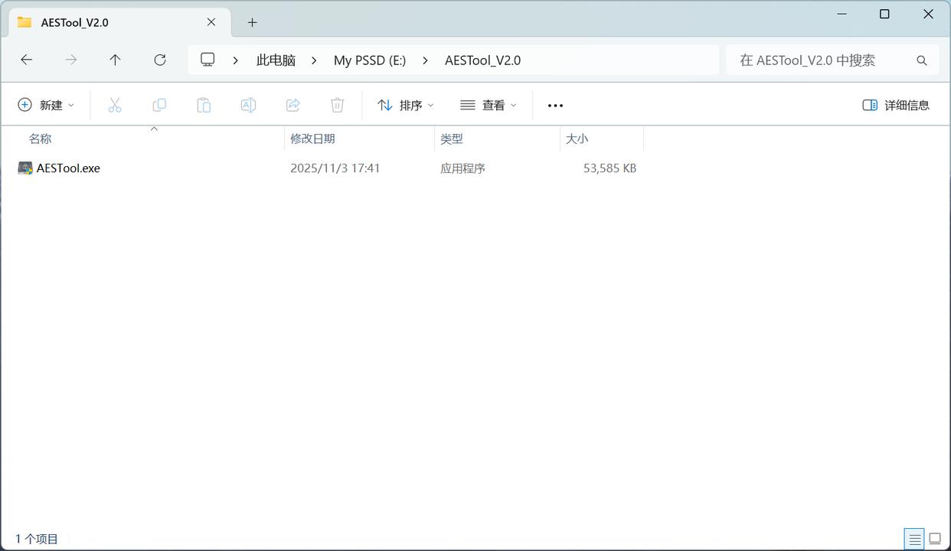The height and width of the screenshot is (551, 951).
Task: Open the three-dot See more menu
Action: click(x=556, y=106)
